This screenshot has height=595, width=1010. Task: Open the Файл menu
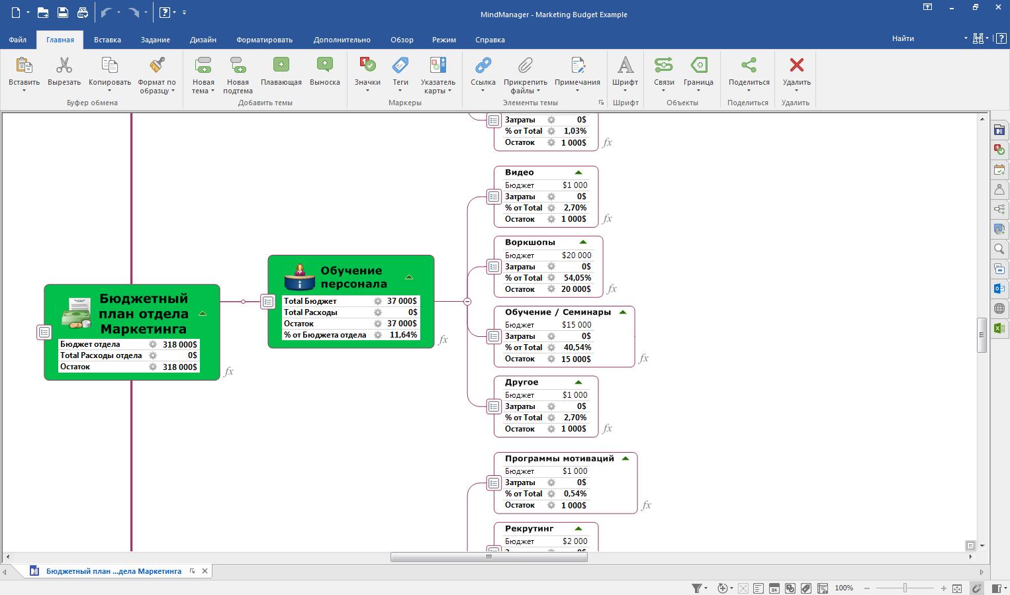click(x=18, y=40)
